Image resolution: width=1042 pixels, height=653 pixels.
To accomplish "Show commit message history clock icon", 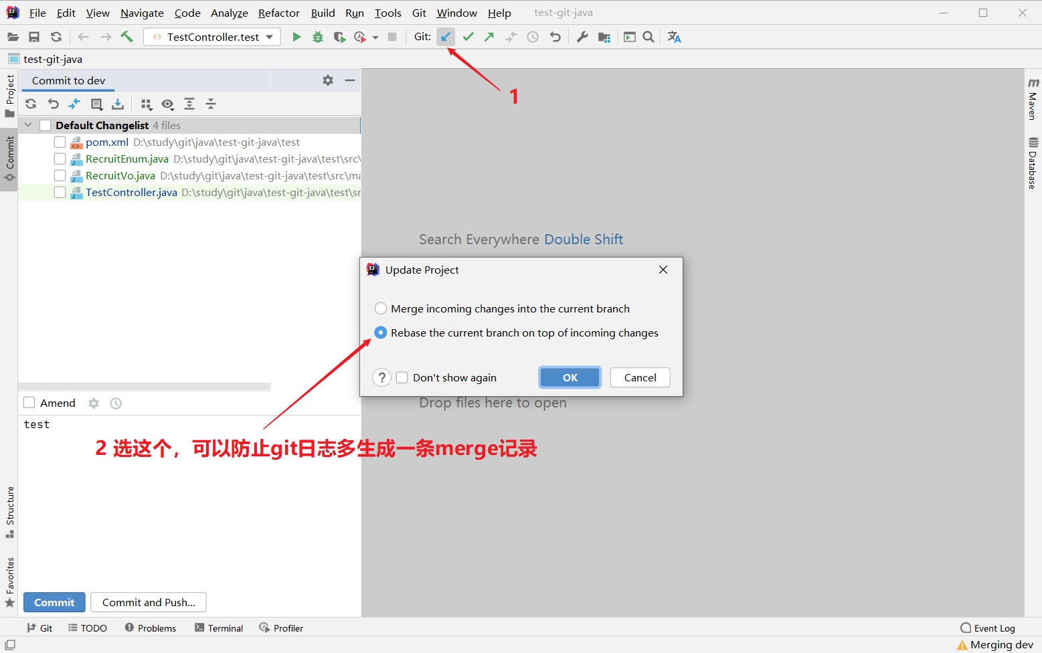I will pos(116,403).
